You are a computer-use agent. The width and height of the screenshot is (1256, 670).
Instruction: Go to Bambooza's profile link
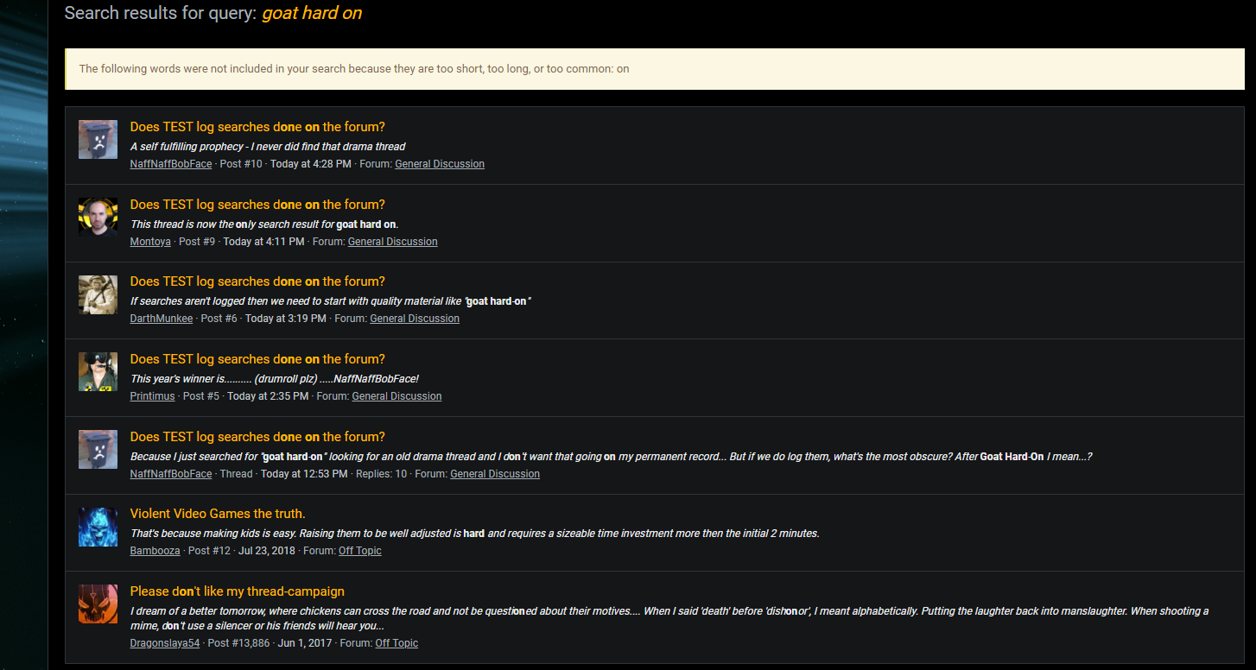pos(155,551)
